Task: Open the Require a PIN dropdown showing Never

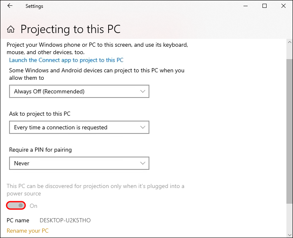Action: [x=79, y=163]
